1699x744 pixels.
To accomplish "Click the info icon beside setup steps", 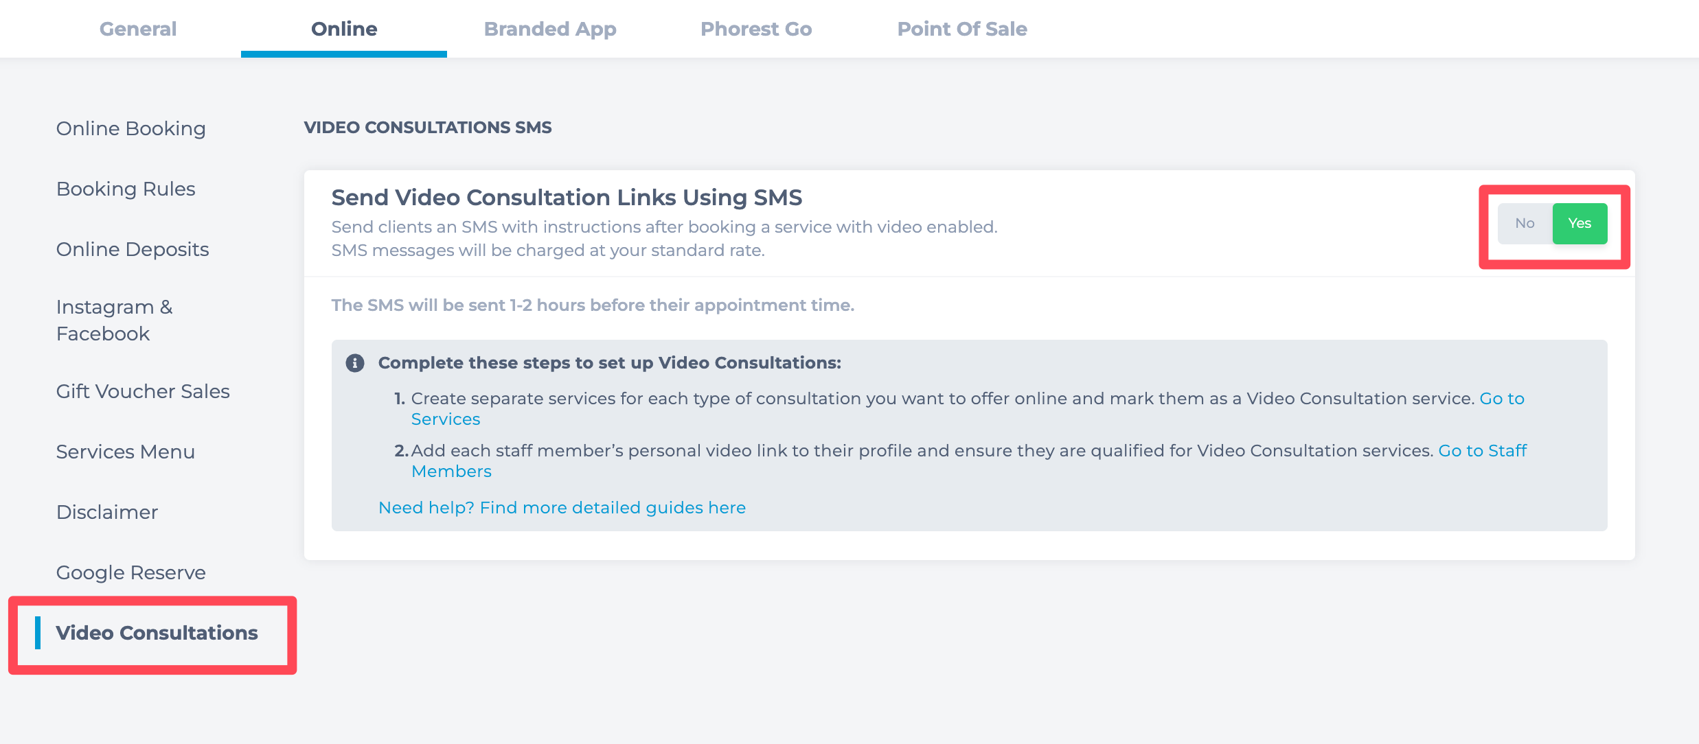I will [x=354, y=363].
